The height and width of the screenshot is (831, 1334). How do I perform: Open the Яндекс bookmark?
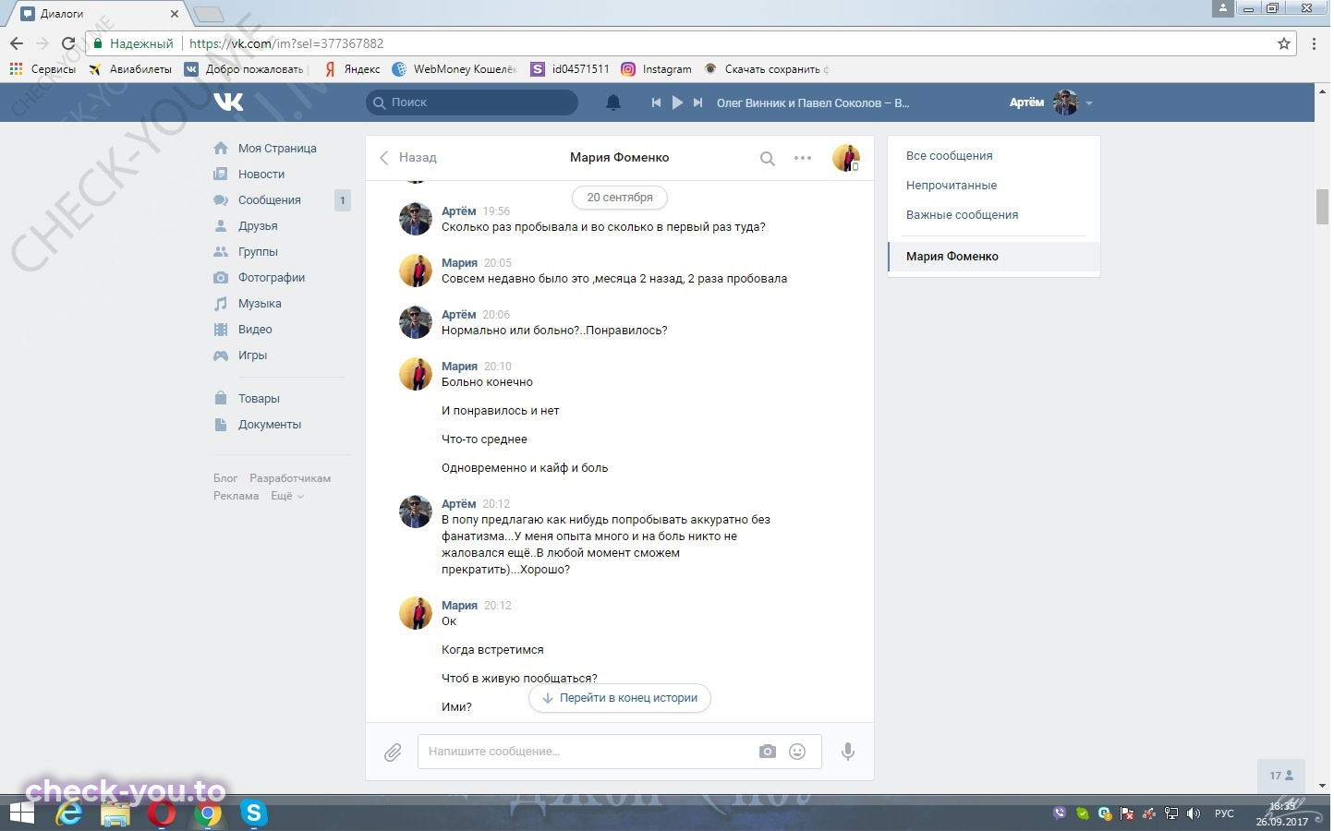click(352, 69)
